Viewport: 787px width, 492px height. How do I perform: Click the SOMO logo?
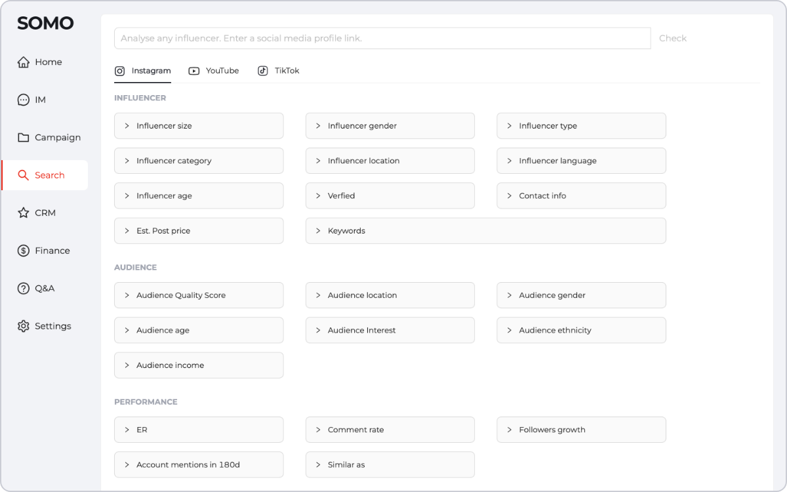click(45, 24)
